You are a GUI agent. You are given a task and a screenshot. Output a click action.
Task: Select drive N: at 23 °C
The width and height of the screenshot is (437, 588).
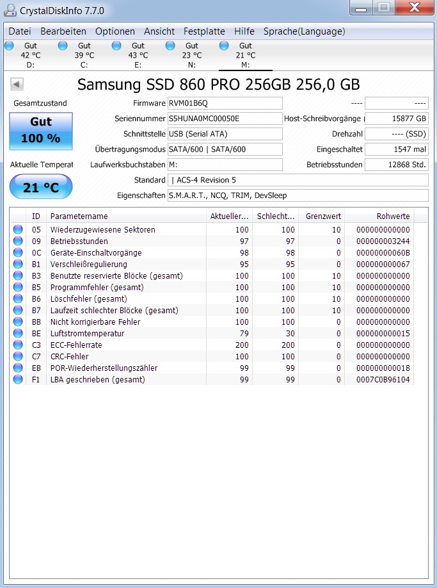point(192,55)
